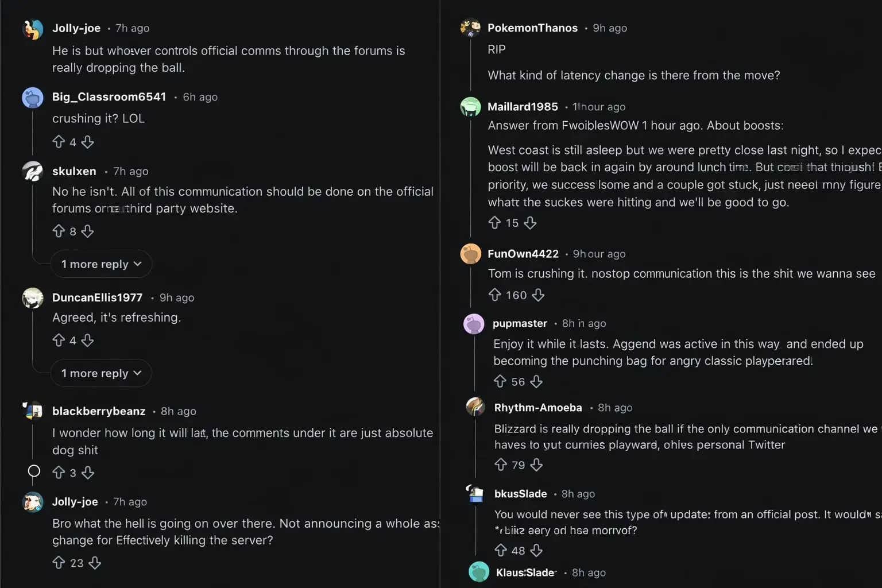Open PokemonThanos's profile
The image size is (882, 588).
(x=532, y=28)
